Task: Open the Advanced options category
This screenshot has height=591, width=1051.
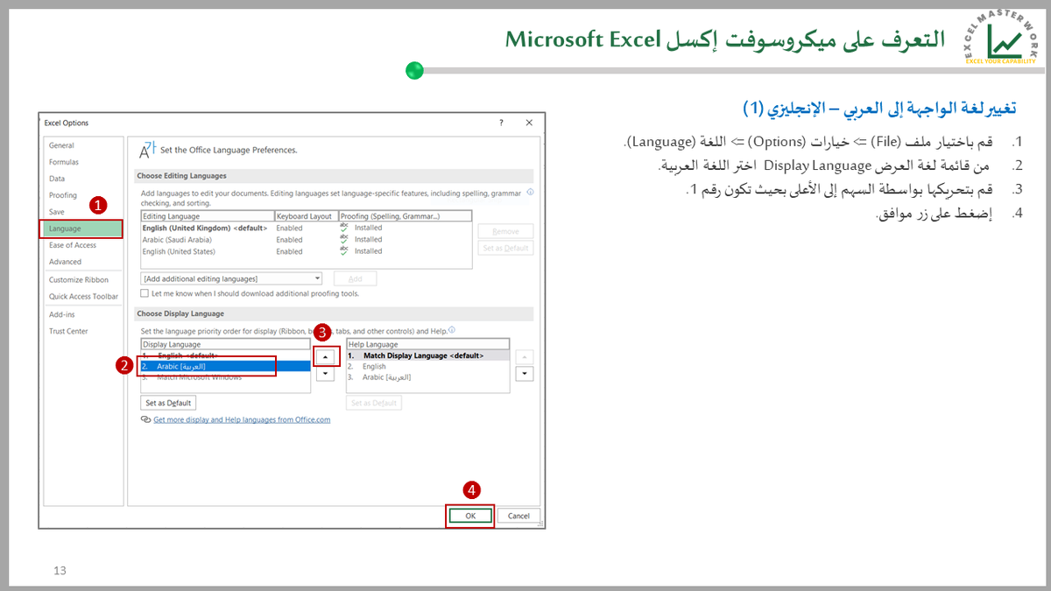Action: (83, 262)
